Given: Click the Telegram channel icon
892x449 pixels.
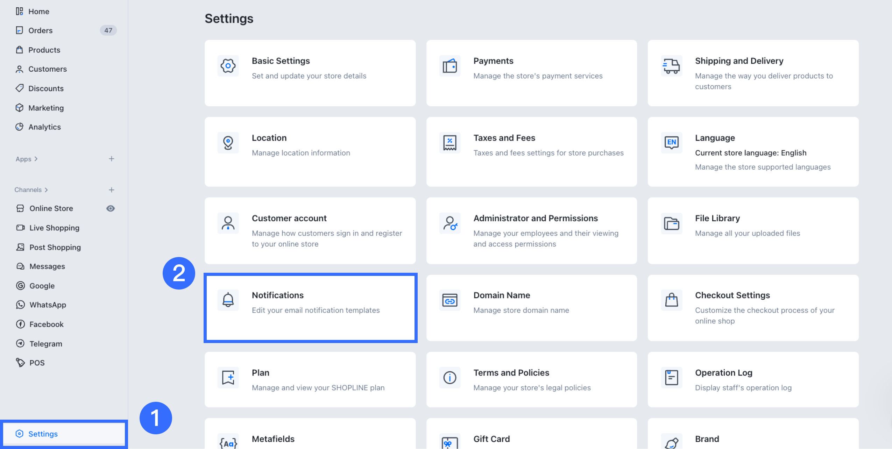Looking at the screenshot, I should tap(20, 343).
